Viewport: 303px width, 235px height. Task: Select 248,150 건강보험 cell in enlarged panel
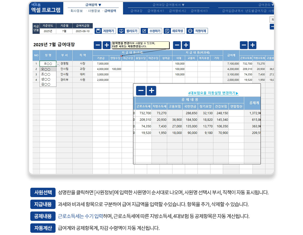point(221,113)
